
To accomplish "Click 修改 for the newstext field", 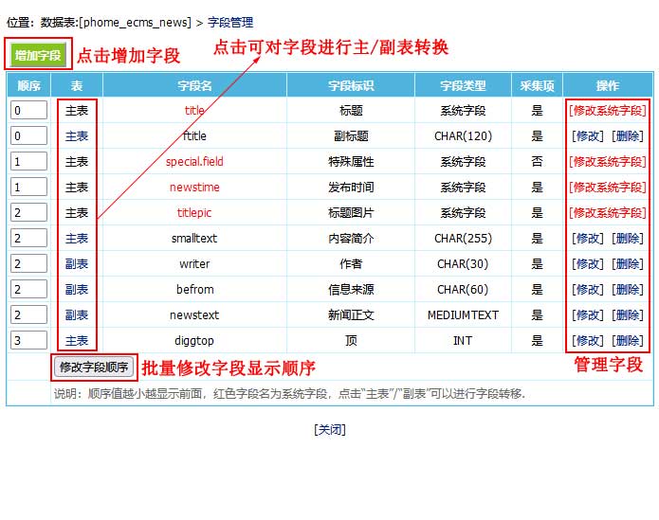I will [588, 315].
